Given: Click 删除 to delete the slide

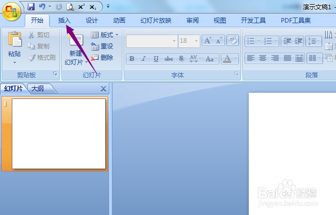Looking at the screenshot, I should [102, 57].
